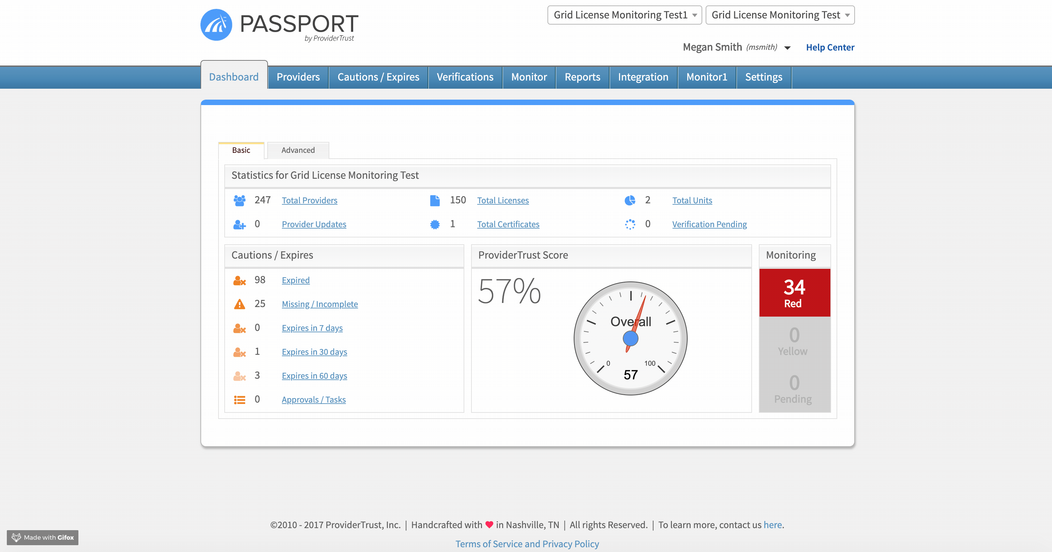Viewport: 1052px width, 552px height.
Task: Open the Total Licenses link
Action: 503,200
